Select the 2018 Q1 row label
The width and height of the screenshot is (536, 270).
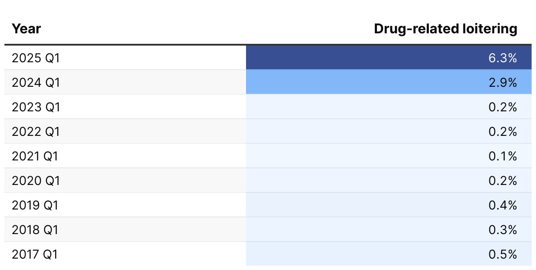click(x=35, y=230)
